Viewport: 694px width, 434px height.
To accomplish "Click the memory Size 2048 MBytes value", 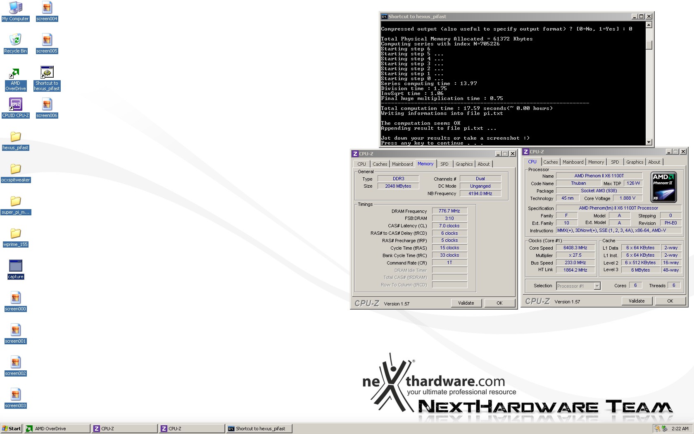I will pos(398,186).
